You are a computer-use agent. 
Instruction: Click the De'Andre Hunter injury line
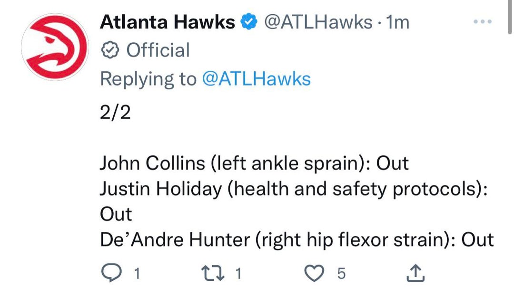[297, 240]
